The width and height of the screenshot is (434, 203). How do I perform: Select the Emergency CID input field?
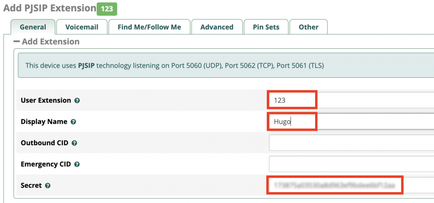[x=351, y=164]
